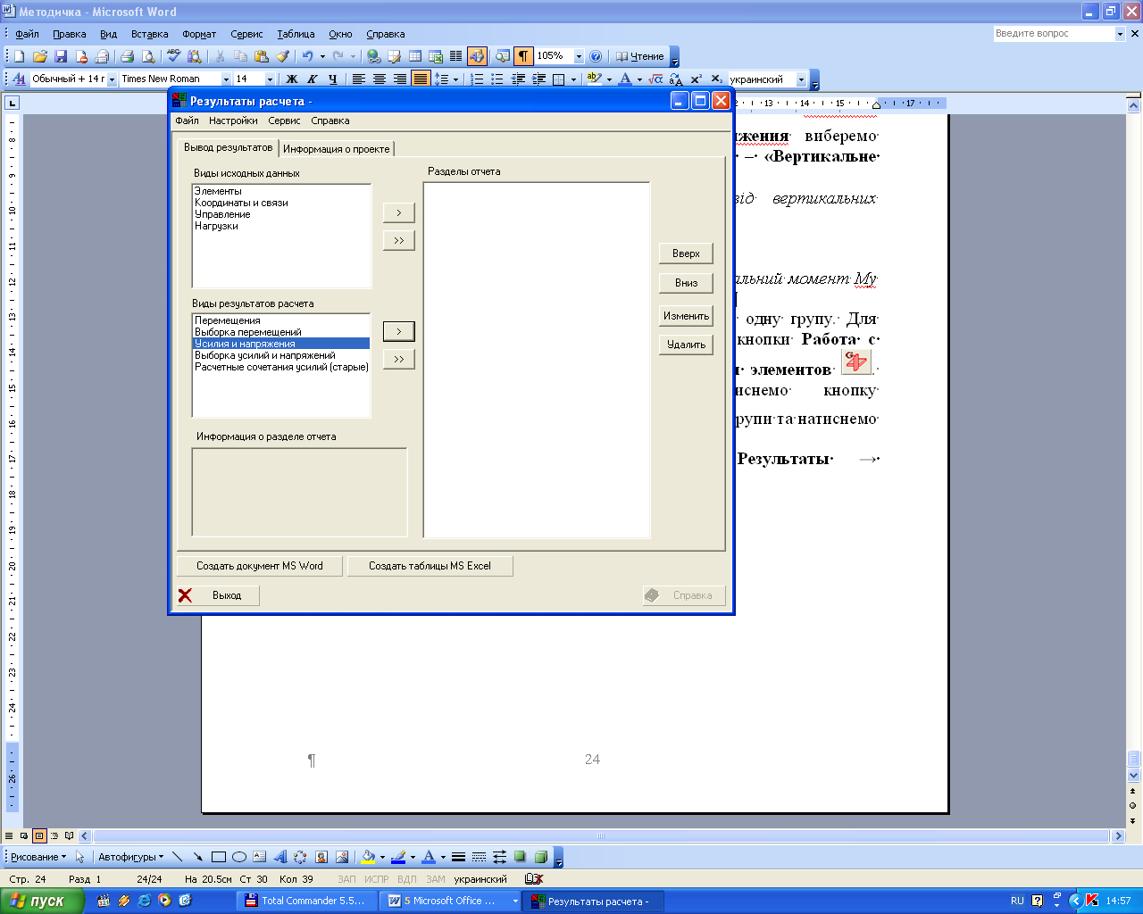This screenshot has width=1143, height=914.
Task: Expand the Автофигуры menu on Drawing toolbar
Action: pos(130,857)
